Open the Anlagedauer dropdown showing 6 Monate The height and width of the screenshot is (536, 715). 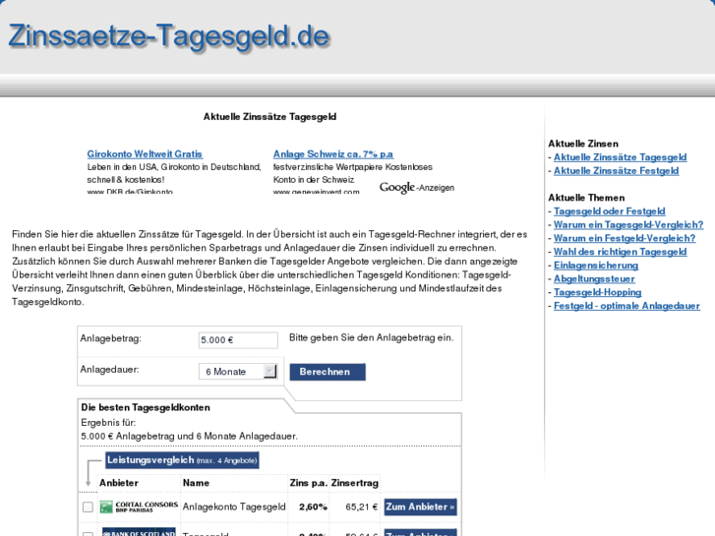click(239, 372)
